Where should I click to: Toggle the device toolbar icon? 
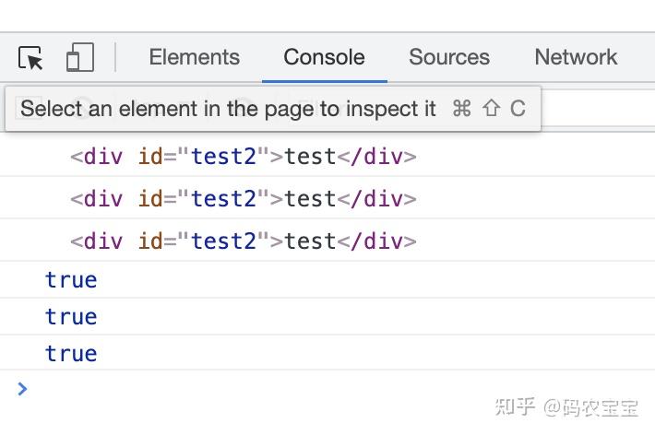click(80, 58)
